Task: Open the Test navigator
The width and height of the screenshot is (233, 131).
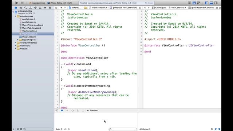Action: [35, 8]
